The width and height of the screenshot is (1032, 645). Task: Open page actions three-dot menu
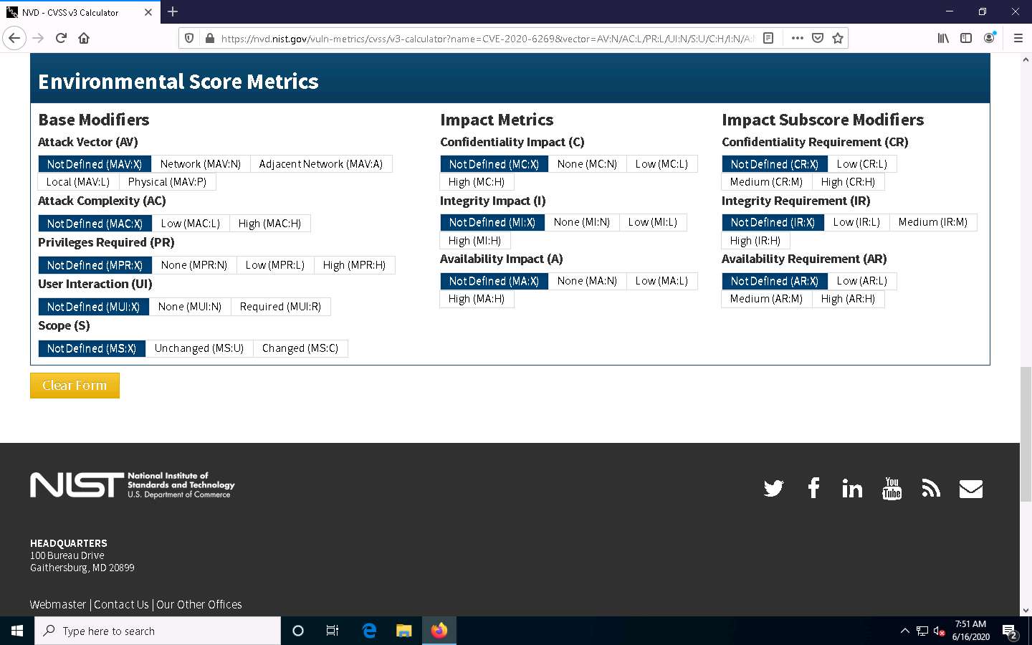point(797,38)
